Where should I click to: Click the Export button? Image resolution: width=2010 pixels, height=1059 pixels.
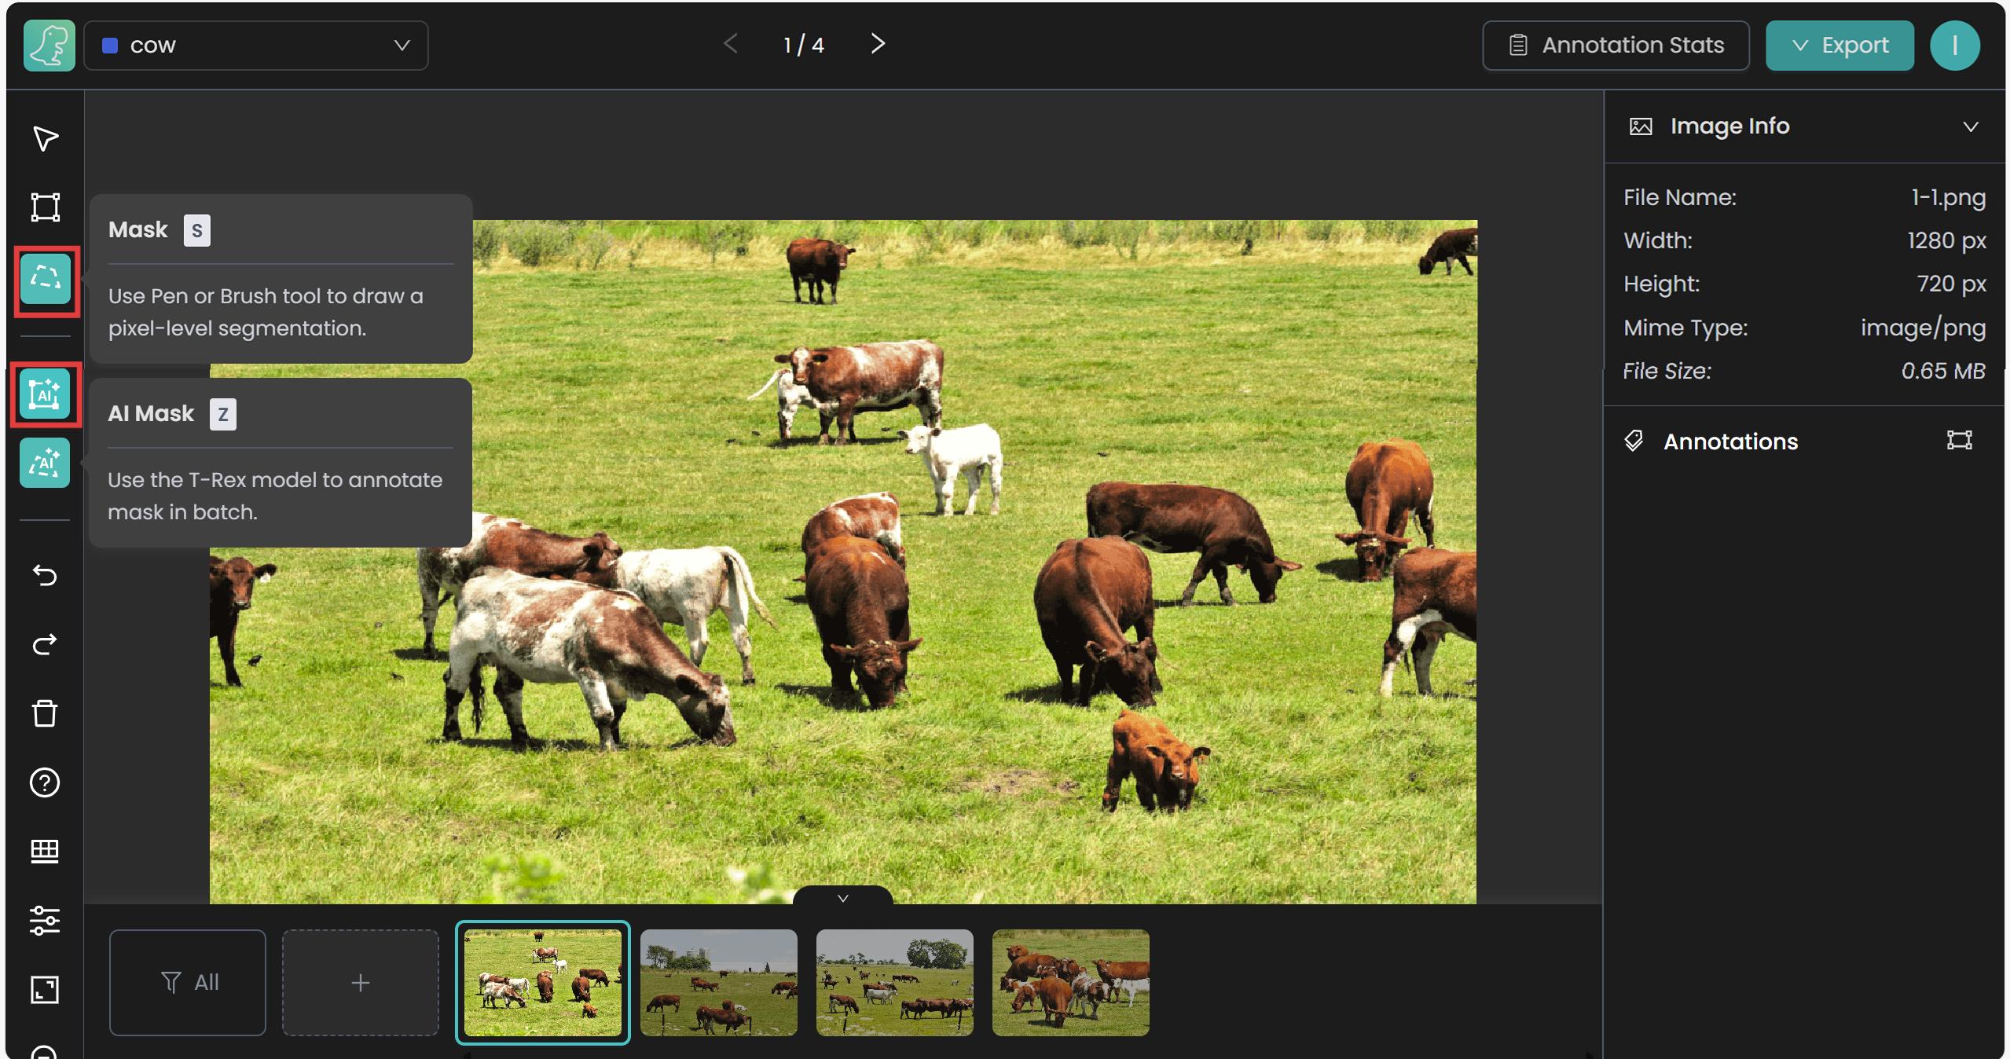(x=1839, y=46)
